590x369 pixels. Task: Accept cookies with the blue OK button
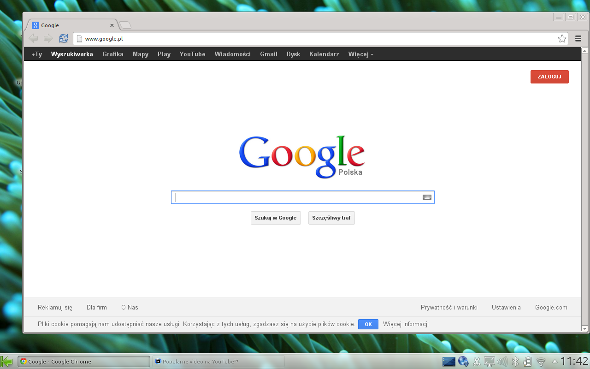(x=368, y=324)
